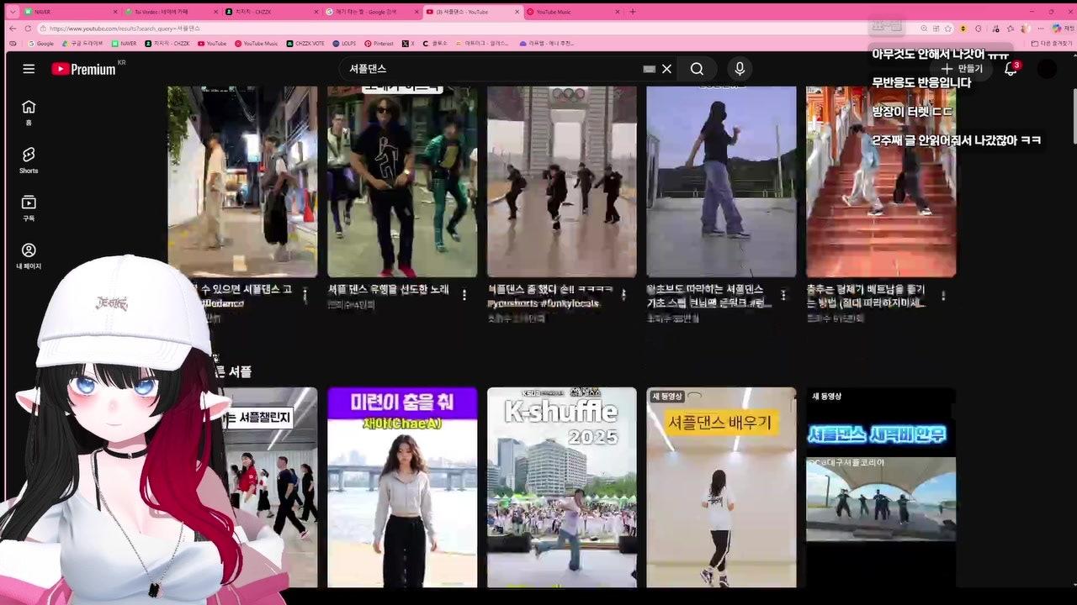1077x605 pixels.
Task: Open more options for #funkylocals short
Action: tap(623, 295)
